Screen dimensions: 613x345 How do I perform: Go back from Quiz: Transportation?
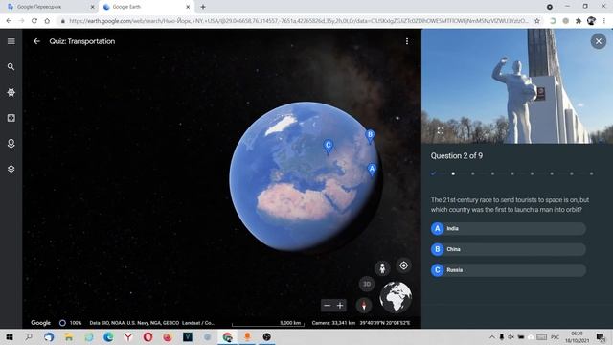pos(36,41)
